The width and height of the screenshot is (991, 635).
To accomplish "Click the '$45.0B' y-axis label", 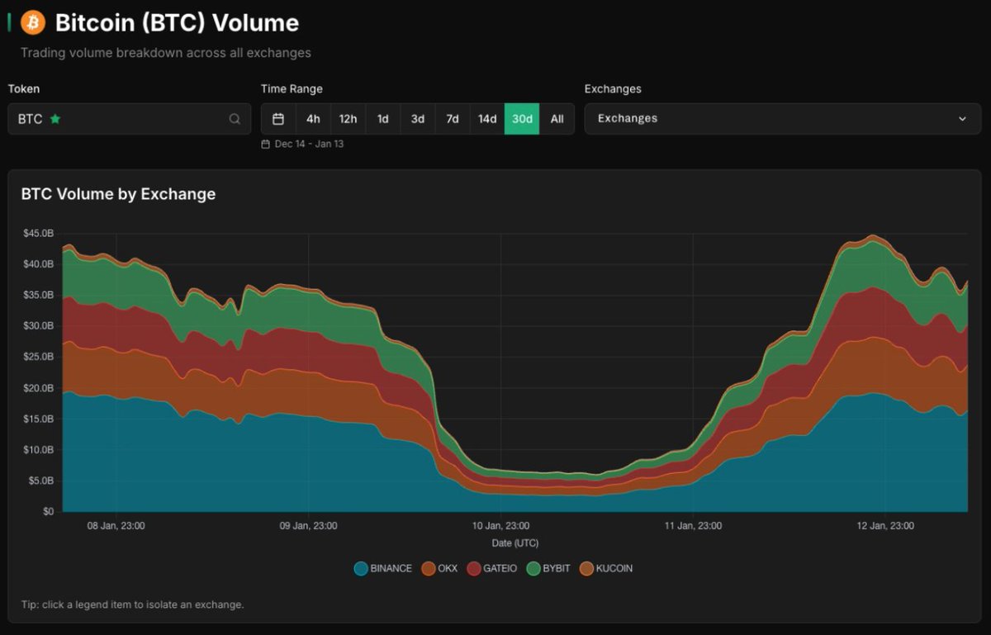I will pyautogui.click(x=39, y=234).
